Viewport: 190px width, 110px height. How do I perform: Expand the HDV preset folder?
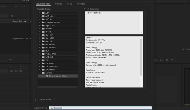coord(39,51)
